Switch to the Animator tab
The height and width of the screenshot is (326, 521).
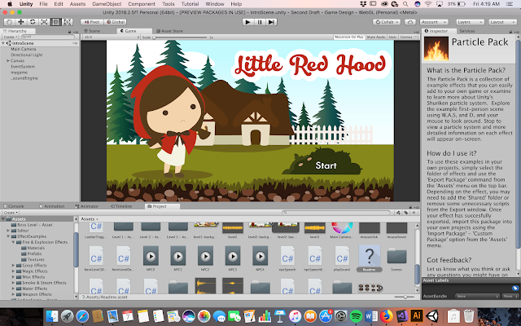click(x=87, y=206)
